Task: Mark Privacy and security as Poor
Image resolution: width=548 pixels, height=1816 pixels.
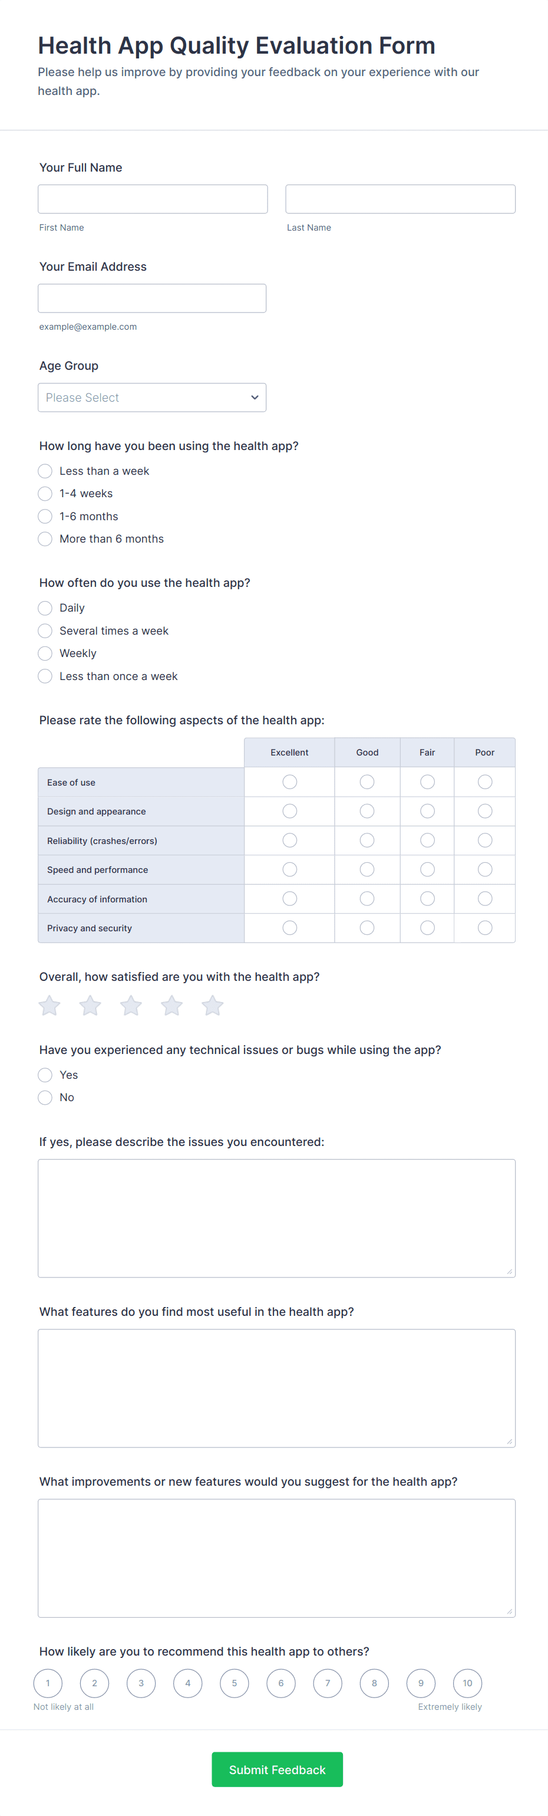Action: [x=484, y=928]
